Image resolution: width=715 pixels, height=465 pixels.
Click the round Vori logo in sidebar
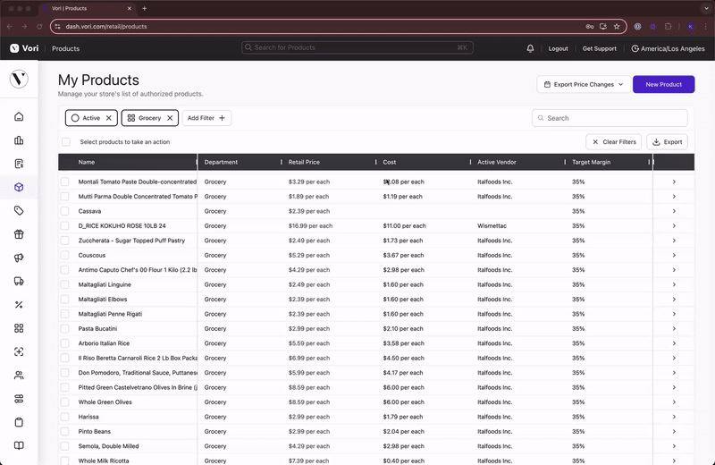point(19,79)
